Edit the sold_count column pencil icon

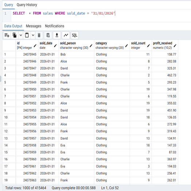coord(148,46)
